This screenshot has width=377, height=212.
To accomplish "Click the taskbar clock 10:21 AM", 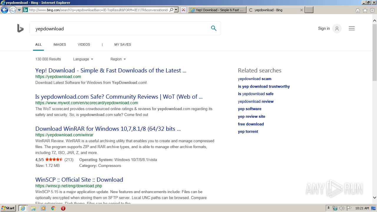I will [x=362, y=208].
